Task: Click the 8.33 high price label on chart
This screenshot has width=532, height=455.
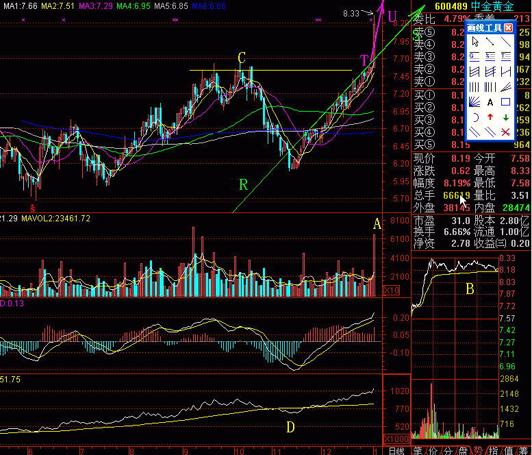Action: coord(351,13)
